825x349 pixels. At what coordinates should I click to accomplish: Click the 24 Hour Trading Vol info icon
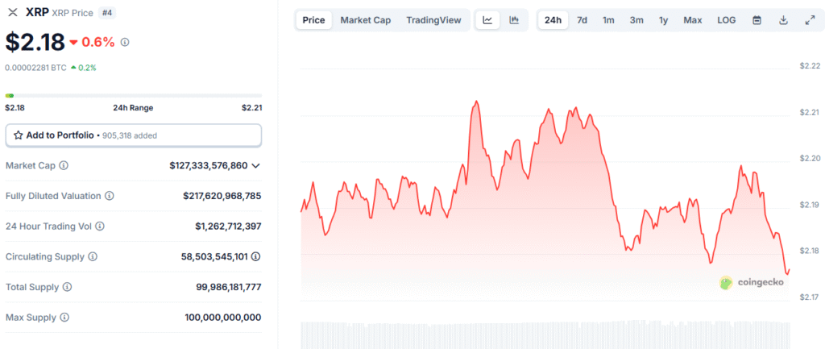tap(99, 226)
